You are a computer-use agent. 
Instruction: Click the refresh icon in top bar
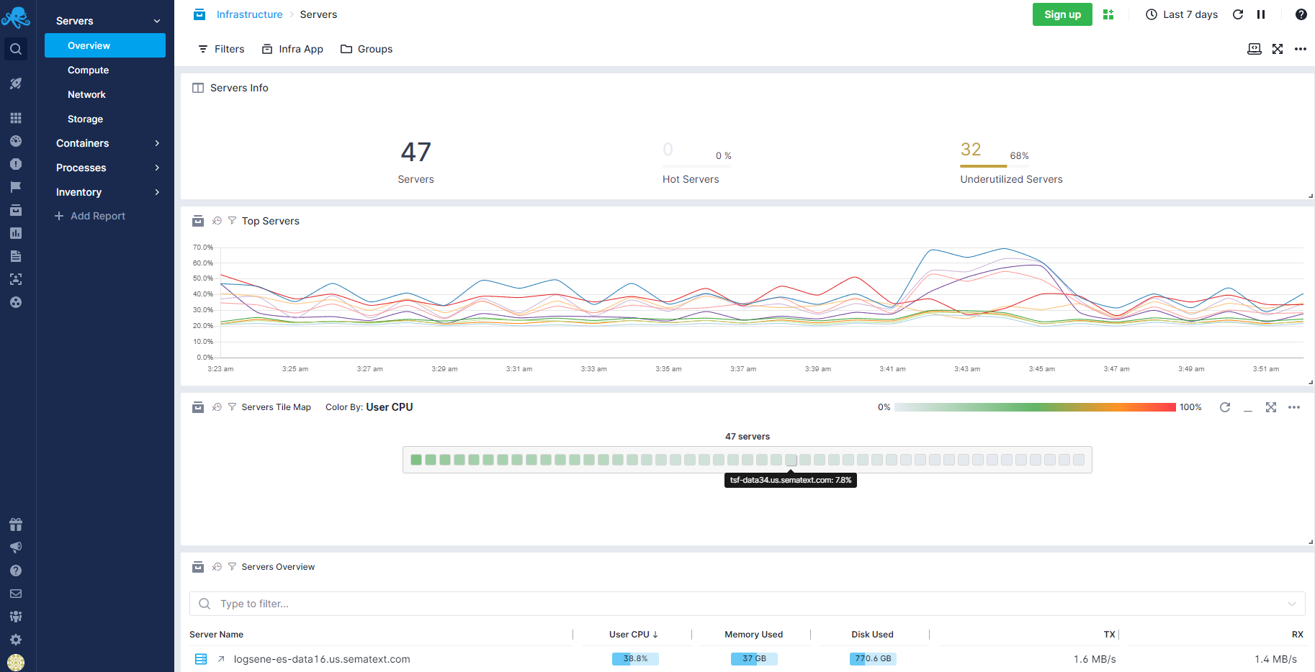[1238, 14]
